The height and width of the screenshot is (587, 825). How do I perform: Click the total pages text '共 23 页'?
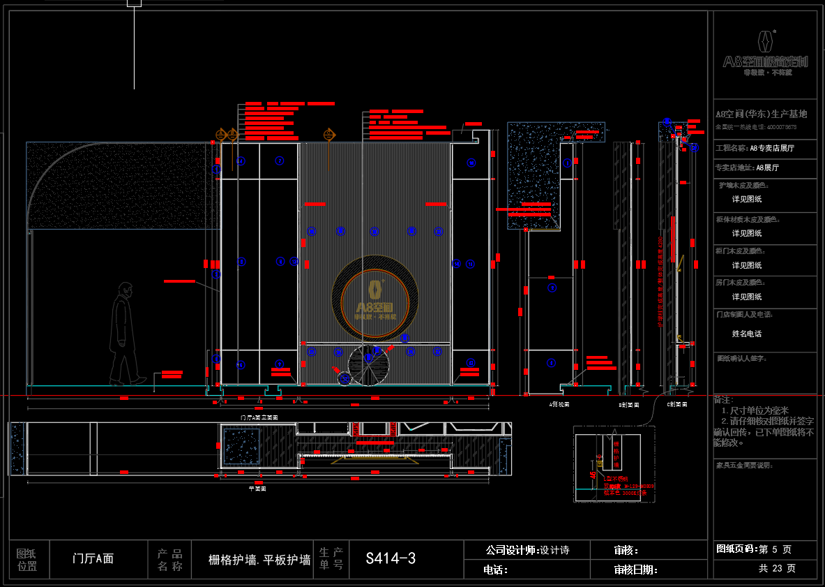[777, 569]
